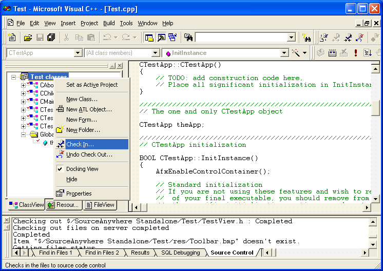Viewport: 383px width, 271px height.
Task: Open the InitInstance members dropdown
Action: [x=284, y=53]
